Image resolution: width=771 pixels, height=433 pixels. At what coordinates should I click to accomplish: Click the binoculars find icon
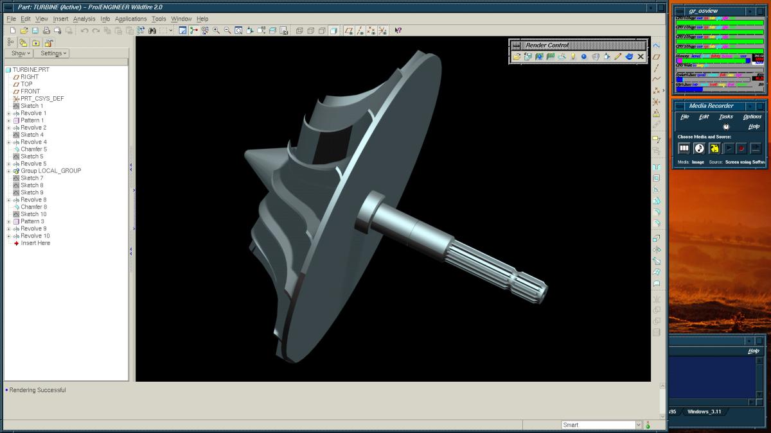click(x=152, y=30)
